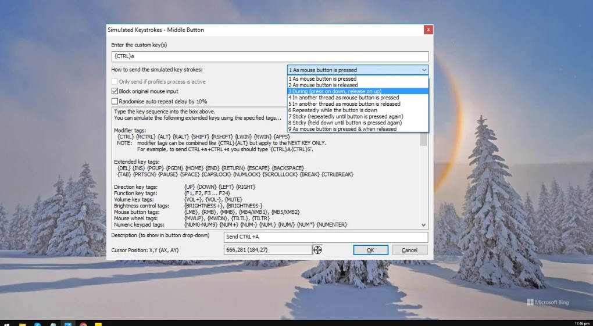
Task: Click the Description field showing Send CTRL+A
Action: 326,237
